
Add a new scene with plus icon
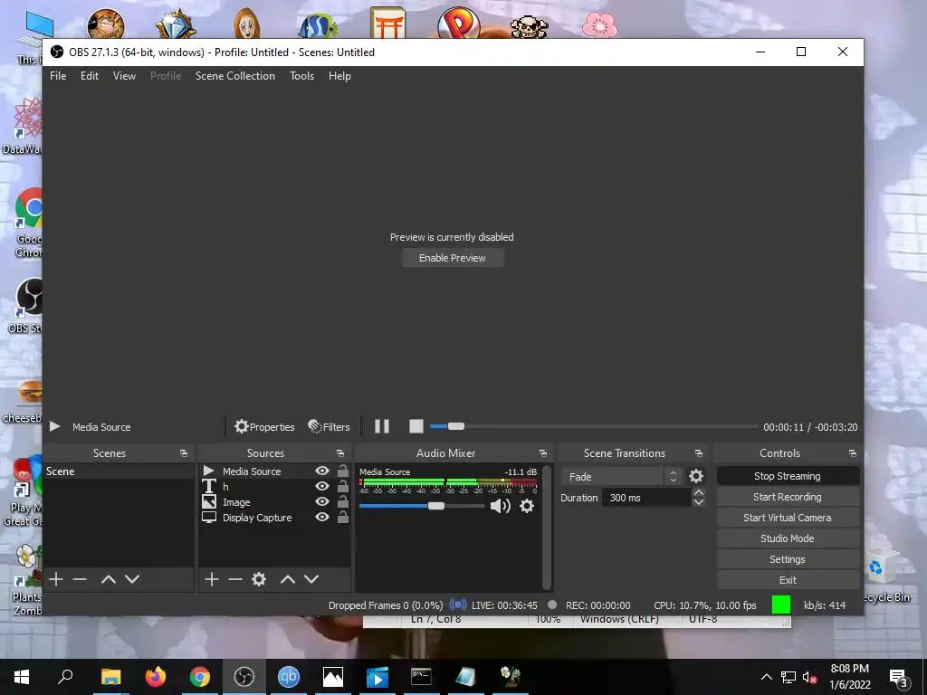(x=56, y=579)
